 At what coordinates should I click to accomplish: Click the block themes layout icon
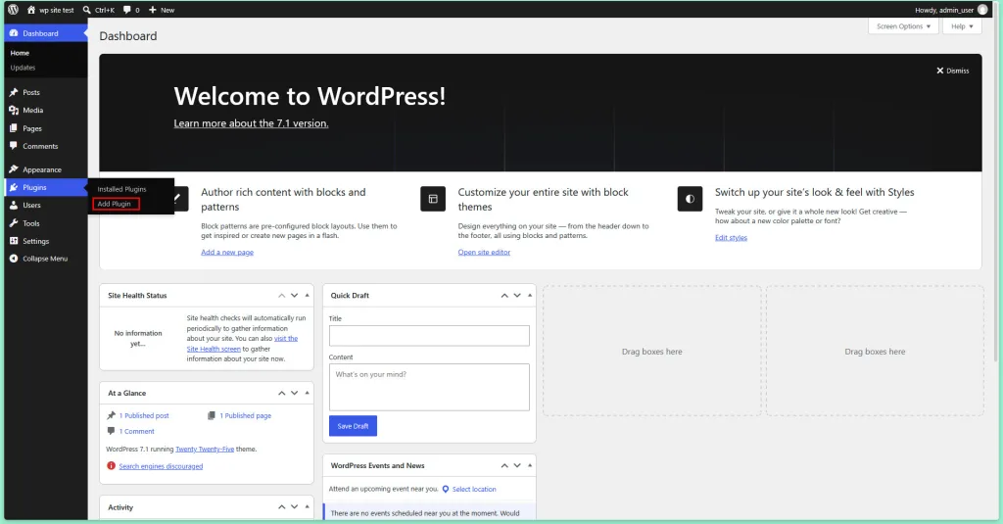tap(433, 199)
